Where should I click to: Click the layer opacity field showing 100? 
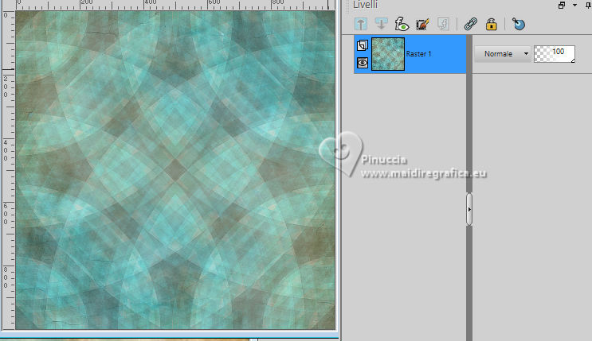click(x=555, y=54)
